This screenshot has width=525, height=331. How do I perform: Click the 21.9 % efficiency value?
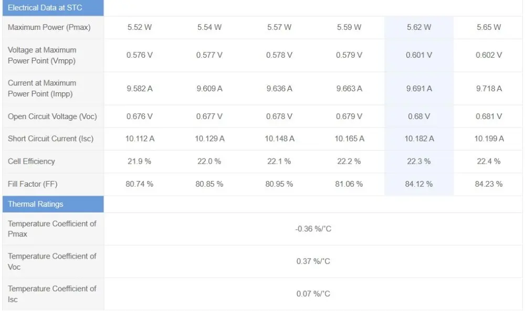(139, 162)
